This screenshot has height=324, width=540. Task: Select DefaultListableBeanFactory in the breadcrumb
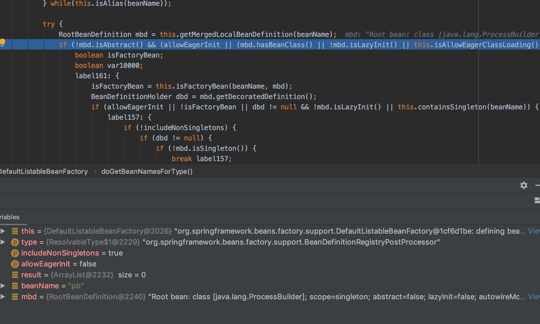pyautogui.click(x=44, y=172)
